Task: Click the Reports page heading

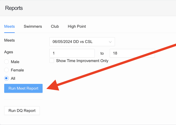Action: (x=14, y=8)
